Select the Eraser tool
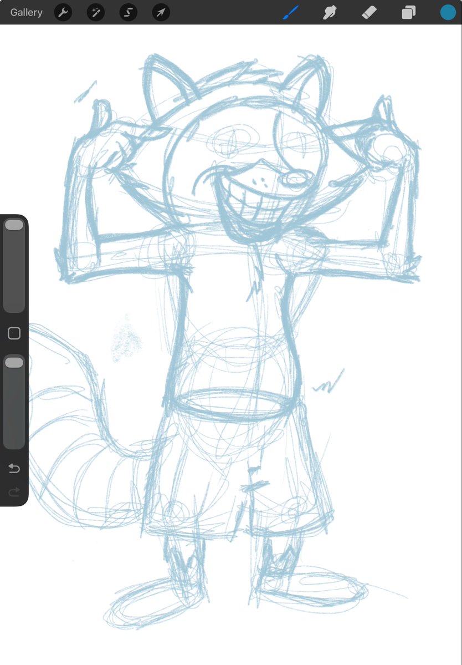This screenshot has width=462, height=665. click(x=369, y=12)
